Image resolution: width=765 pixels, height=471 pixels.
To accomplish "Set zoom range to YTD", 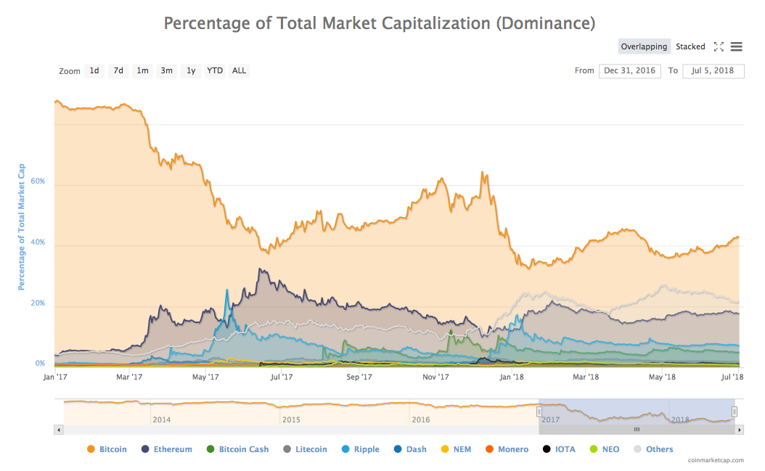I will click(x=215, y=71).
